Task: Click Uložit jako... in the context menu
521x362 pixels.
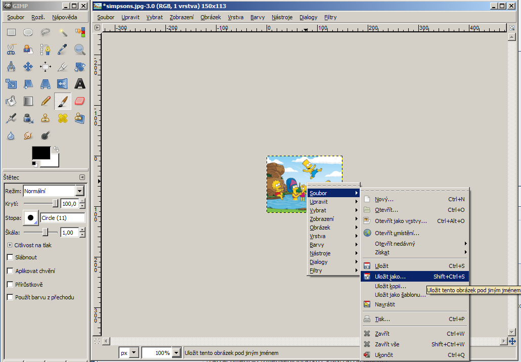Action: tap(390, 277)
